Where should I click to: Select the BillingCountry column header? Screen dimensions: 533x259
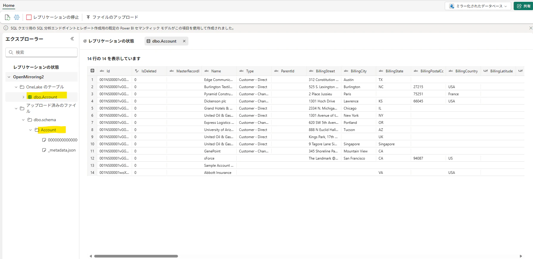pos(463,71)
